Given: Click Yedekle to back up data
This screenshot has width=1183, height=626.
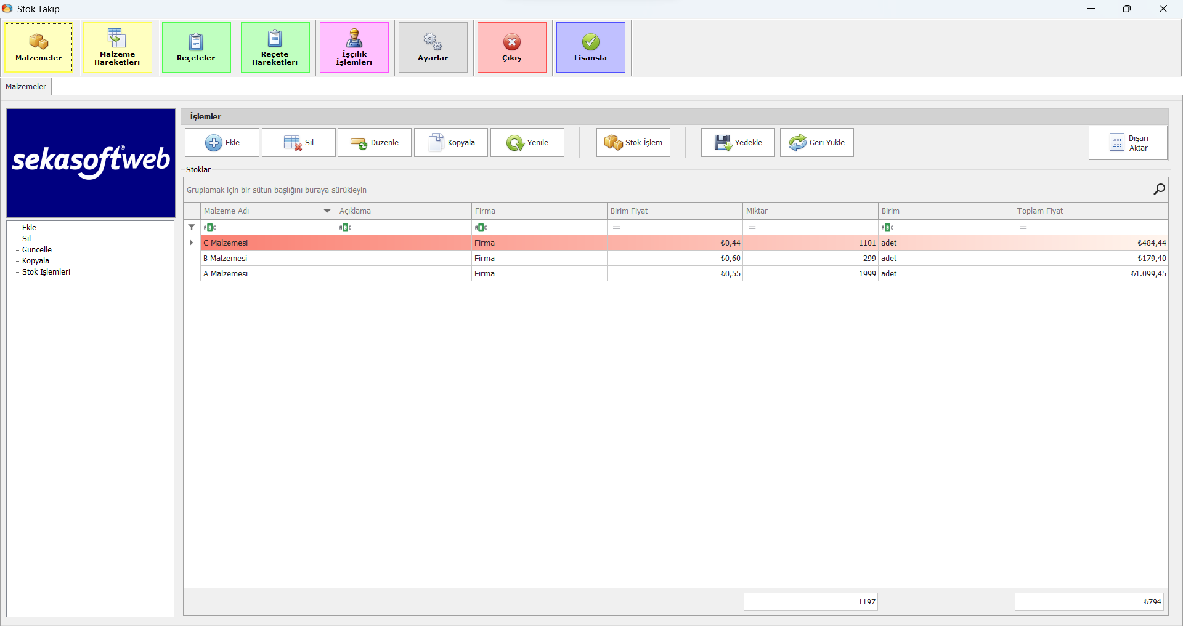Looking at the screenshot, I should (x=738, y=143).
